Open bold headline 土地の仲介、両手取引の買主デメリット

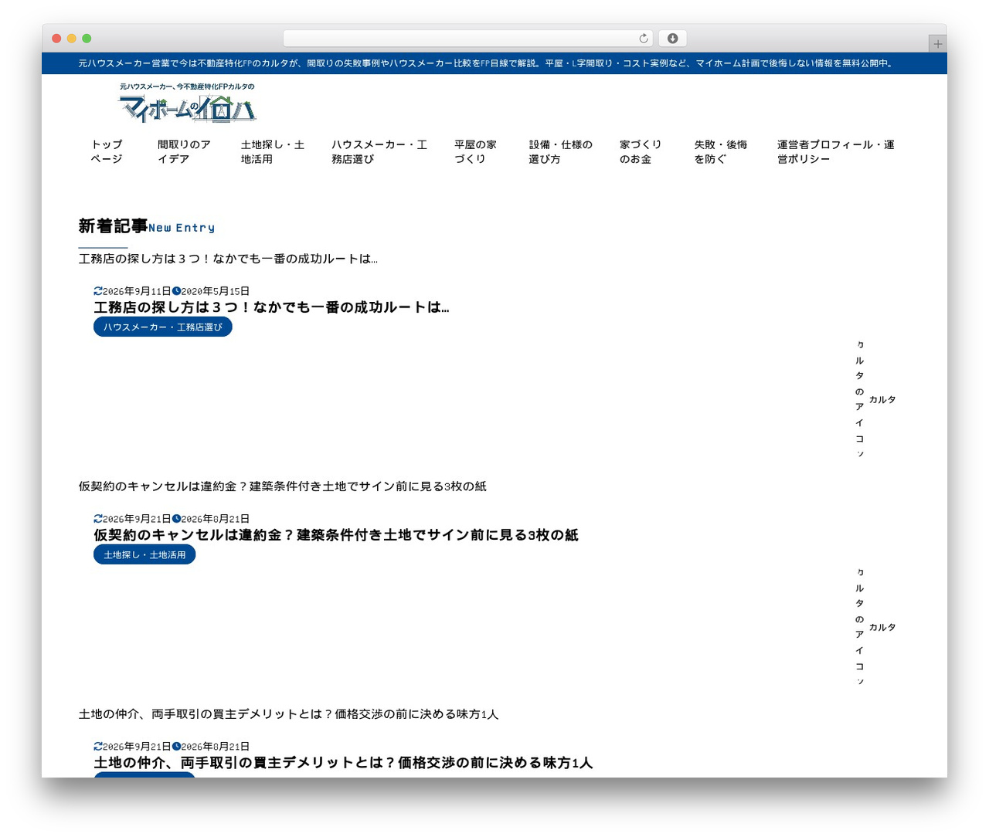click(x=343, y=763)
